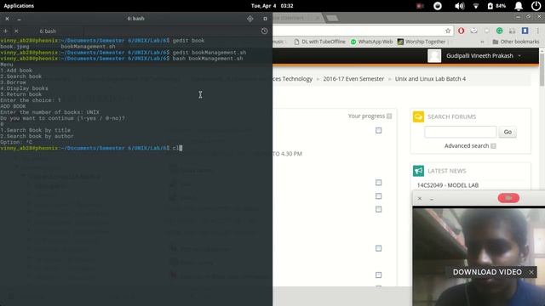This screenshot has width=545, height=306.
Task: Open Gudipalli Vineeth Prakash user menu
Action: 484,56
